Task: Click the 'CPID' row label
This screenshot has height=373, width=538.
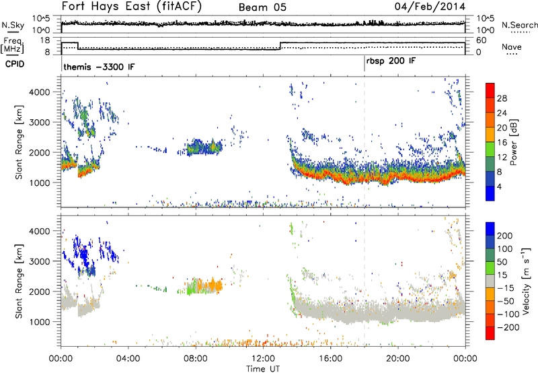Action: [x=15, y=64]
